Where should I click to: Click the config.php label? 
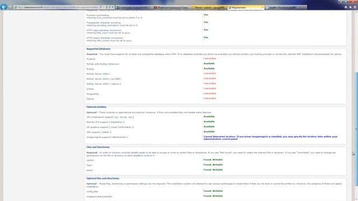coord(92,192)
